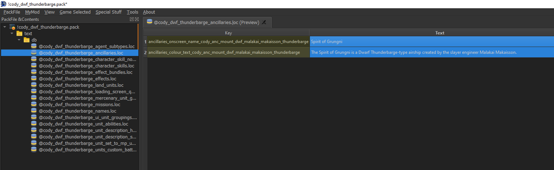Click the effect_bundles.loc database icon
The width and height of the screenshot is (554, 170).
coord(34,72)
